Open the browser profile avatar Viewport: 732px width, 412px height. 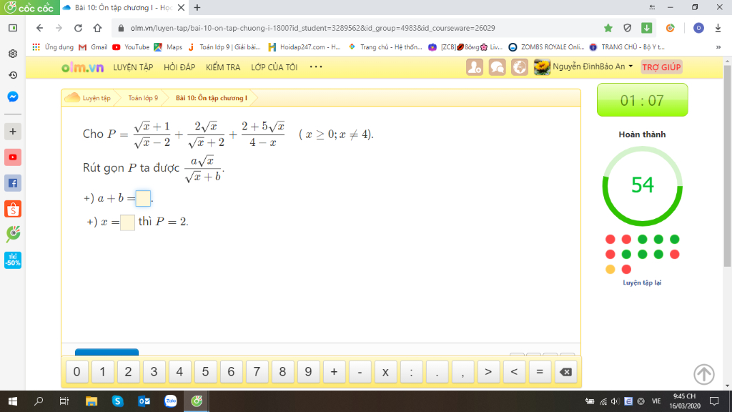tap(698, 28)
